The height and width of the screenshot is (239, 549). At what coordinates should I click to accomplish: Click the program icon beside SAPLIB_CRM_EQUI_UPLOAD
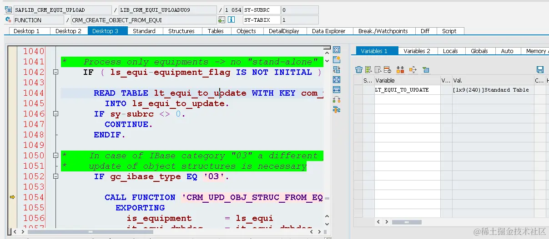tap(9, 10)
